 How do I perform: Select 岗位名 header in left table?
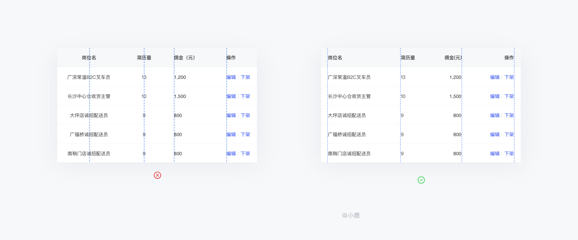(89, 58)
